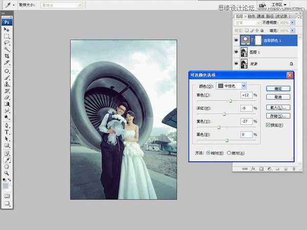Hide the 图层 1 layer via eye icon

tap(236, 52)
